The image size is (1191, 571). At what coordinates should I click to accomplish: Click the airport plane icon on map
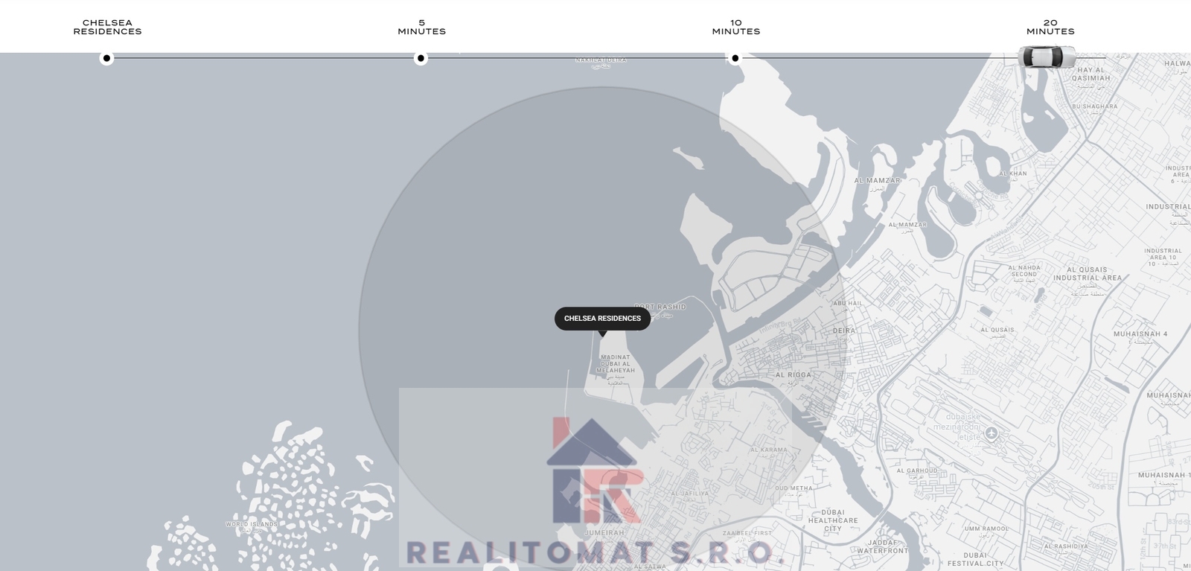[991, 433]
